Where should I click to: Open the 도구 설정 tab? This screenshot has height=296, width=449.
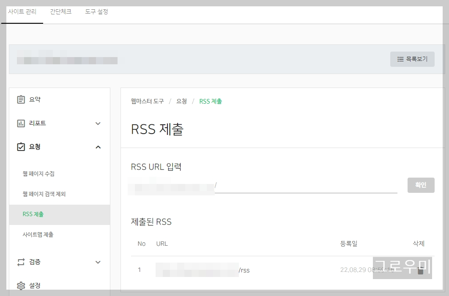[96, 12]
